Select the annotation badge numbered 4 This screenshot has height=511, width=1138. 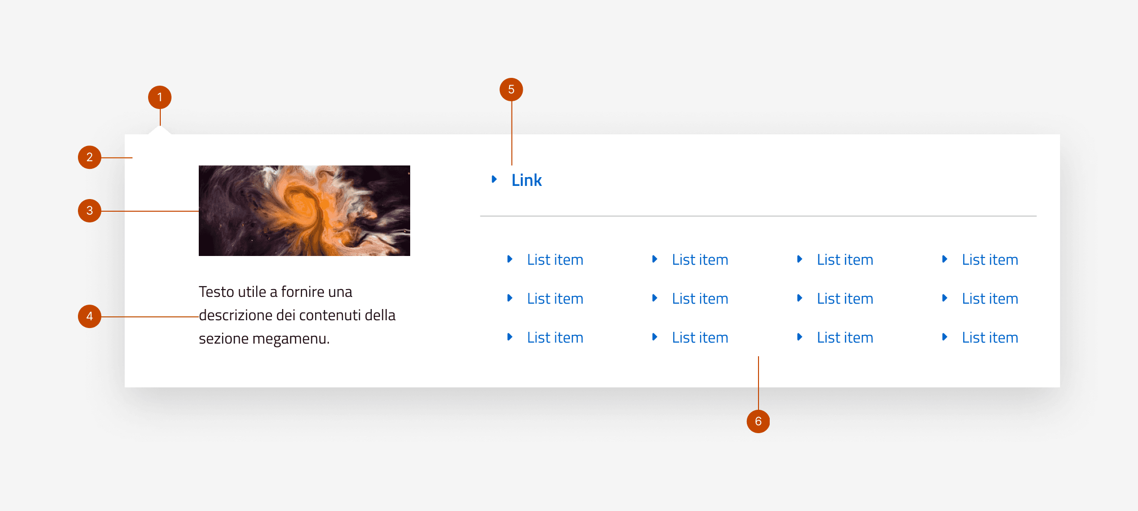(90, 316)
